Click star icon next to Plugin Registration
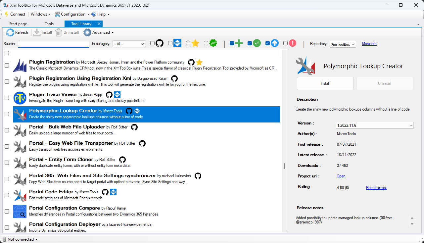The height and width of the screenshot is (243, 424). pos(199,62)
